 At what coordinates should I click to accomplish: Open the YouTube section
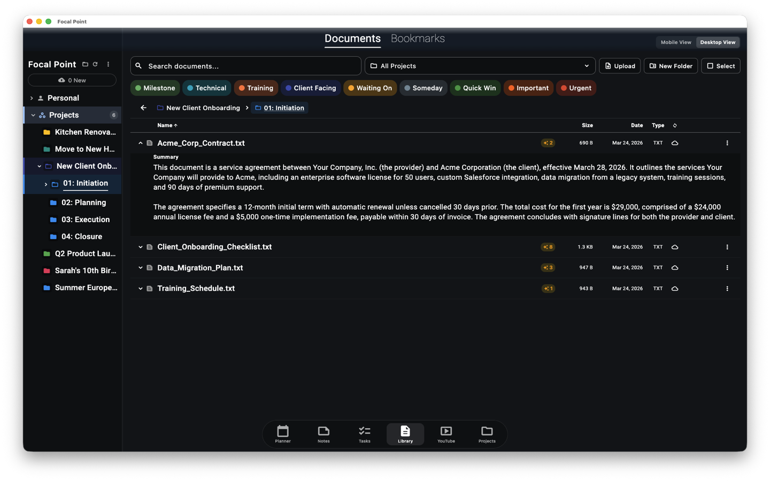click(445, 434)
